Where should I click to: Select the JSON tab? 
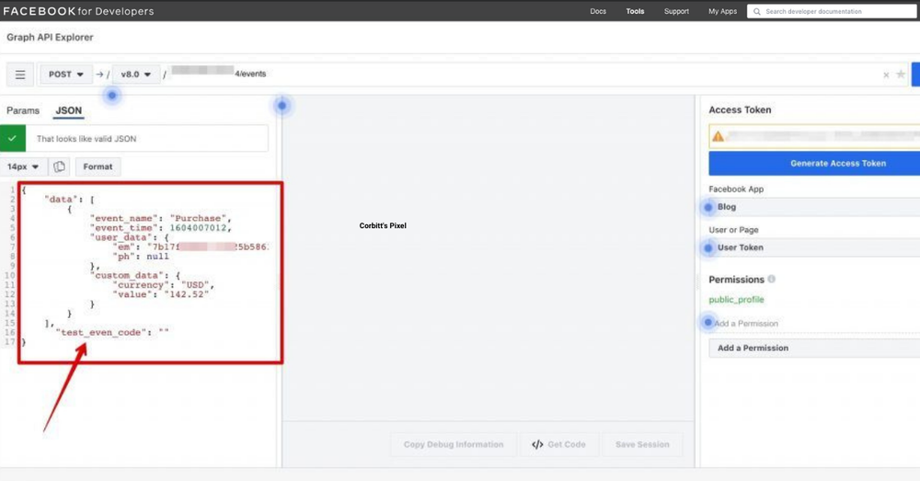pos(69,110)
